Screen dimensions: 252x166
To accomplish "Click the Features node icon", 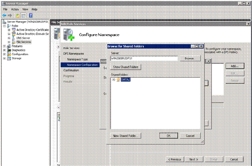I will tap(9, 46).
